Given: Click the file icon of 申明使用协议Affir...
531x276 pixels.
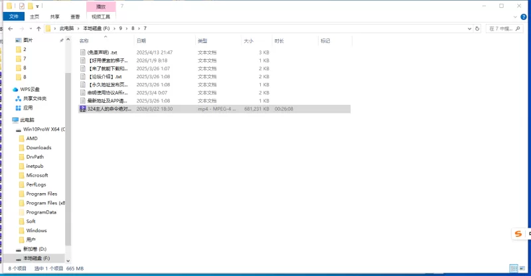Looking at the screenshot, I should click(x=82, y=92).
